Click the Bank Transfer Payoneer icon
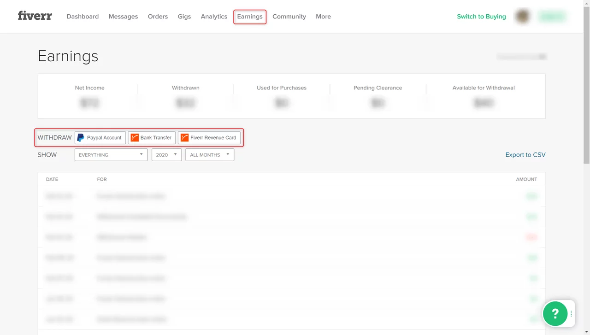 pyautogui.click(x=135, y=138)
